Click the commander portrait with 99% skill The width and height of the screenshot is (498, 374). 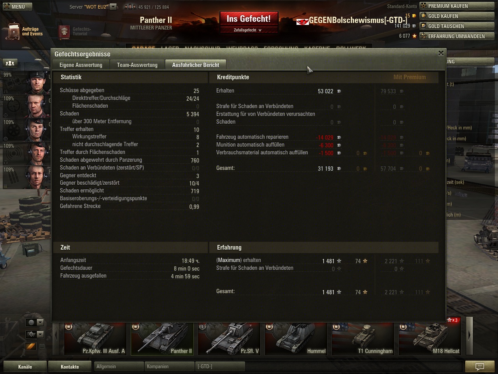click(37, 82)
